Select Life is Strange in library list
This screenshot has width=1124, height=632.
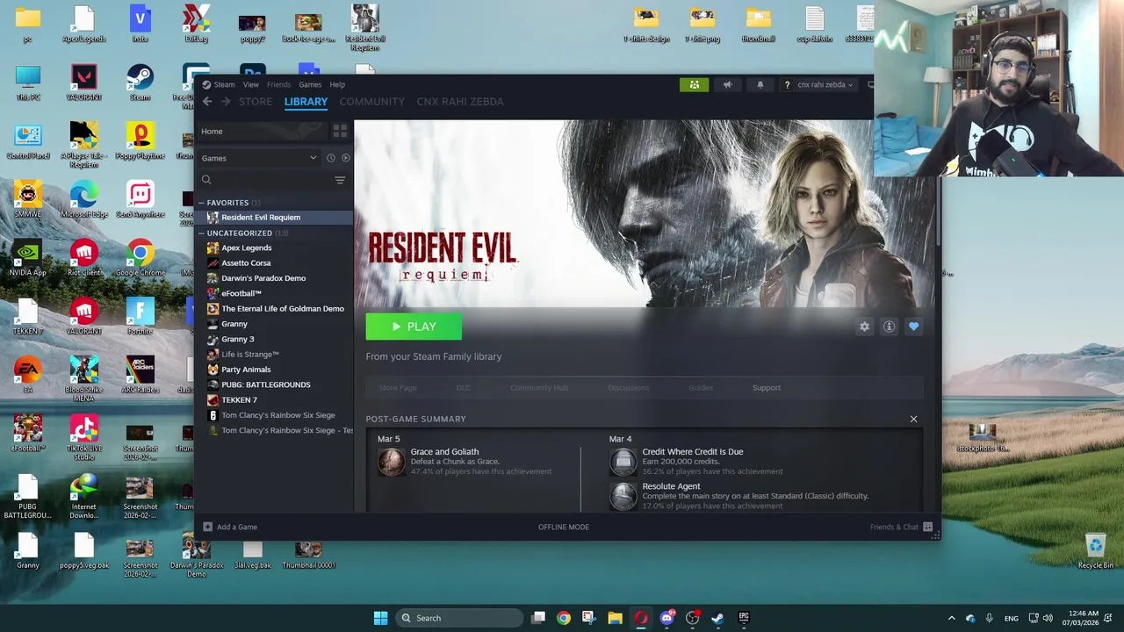pos(250,355)
